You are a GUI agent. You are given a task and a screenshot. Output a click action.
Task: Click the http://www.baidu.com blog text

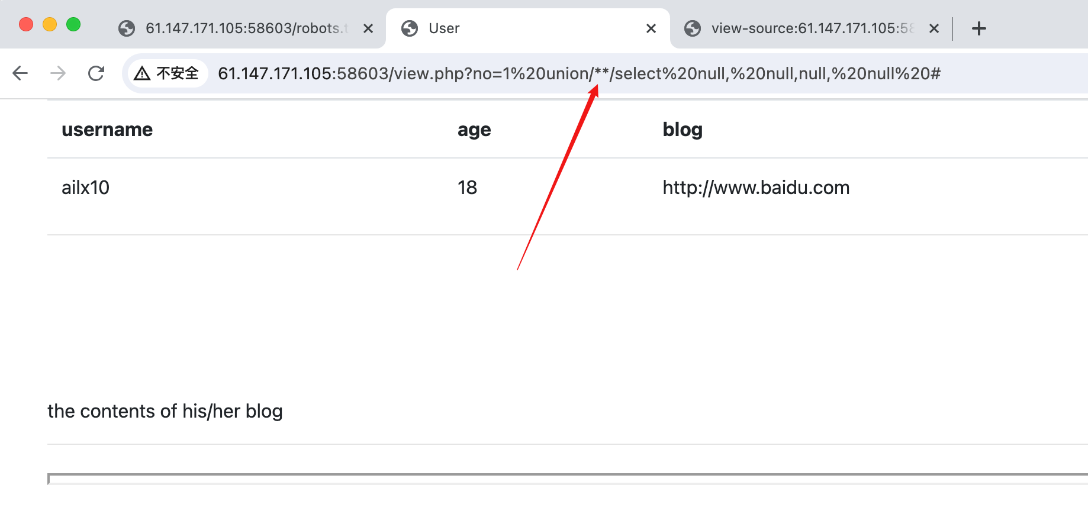(x=756, y=188)
